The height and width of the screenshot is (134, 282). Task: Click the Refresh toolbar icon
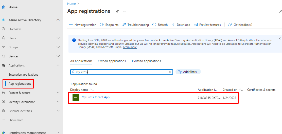pyautogui.click(x=154, y=25)
